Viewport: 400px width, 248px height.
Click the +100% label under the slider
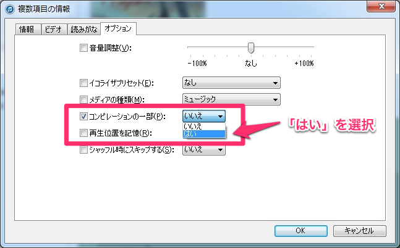304,63
